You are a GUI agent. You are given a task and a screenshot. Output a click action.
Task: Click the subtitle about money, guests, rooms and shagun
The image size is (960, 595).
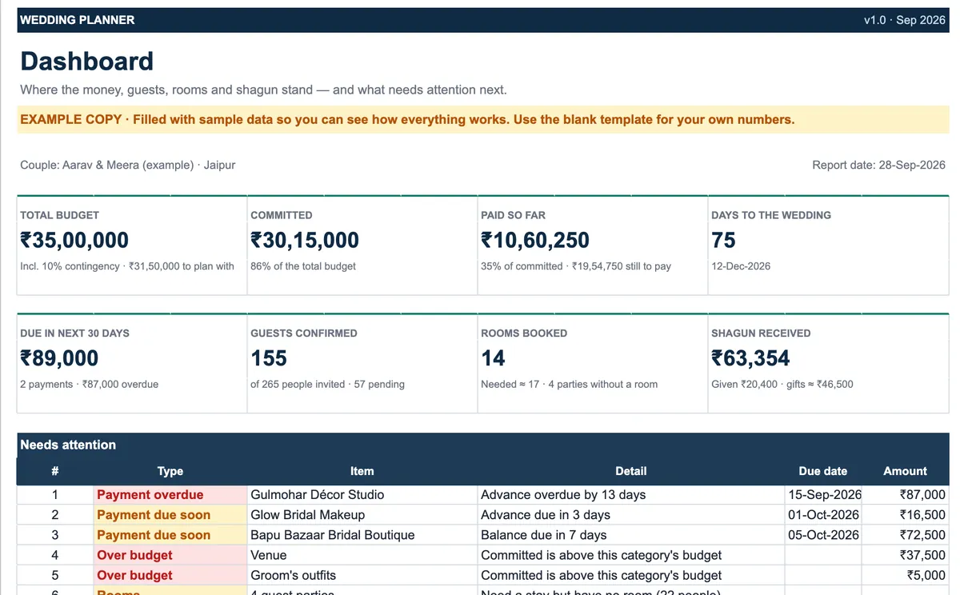coord(263,90)
